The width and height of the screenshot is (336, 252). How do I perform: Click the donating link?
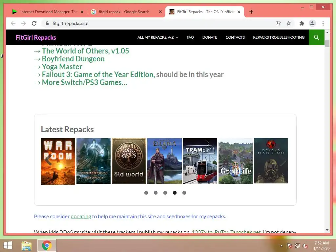[81, 217]
